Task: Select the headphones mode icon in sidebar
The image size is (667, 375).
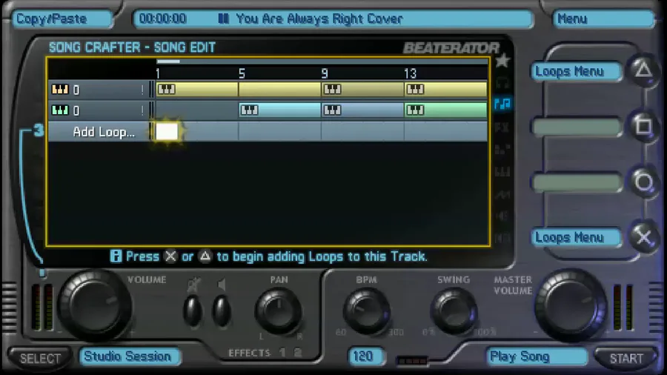Action: tap(502, 82)
